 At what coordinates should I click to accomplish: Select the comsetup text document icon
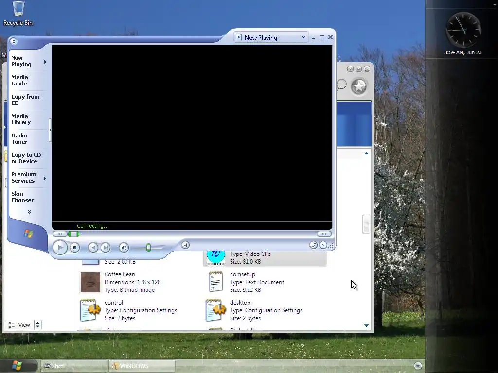tap(215, 282)
